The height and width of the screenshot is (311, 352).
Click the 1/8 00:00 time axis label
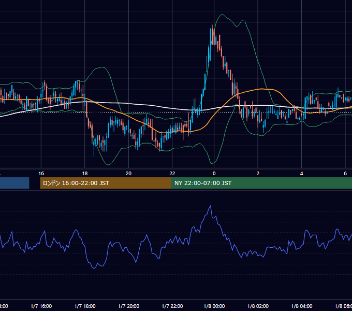pyautogui.click(x=214, y=306)
